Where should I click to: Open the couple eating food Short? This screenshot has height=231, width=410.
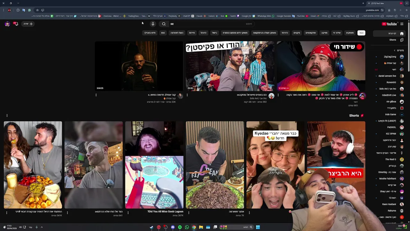click(x=33, y=165)
